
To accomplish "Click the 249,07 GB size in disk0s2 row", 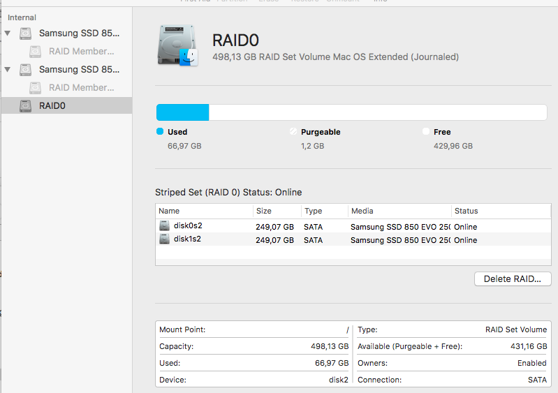I will click(x=274, y=227).
